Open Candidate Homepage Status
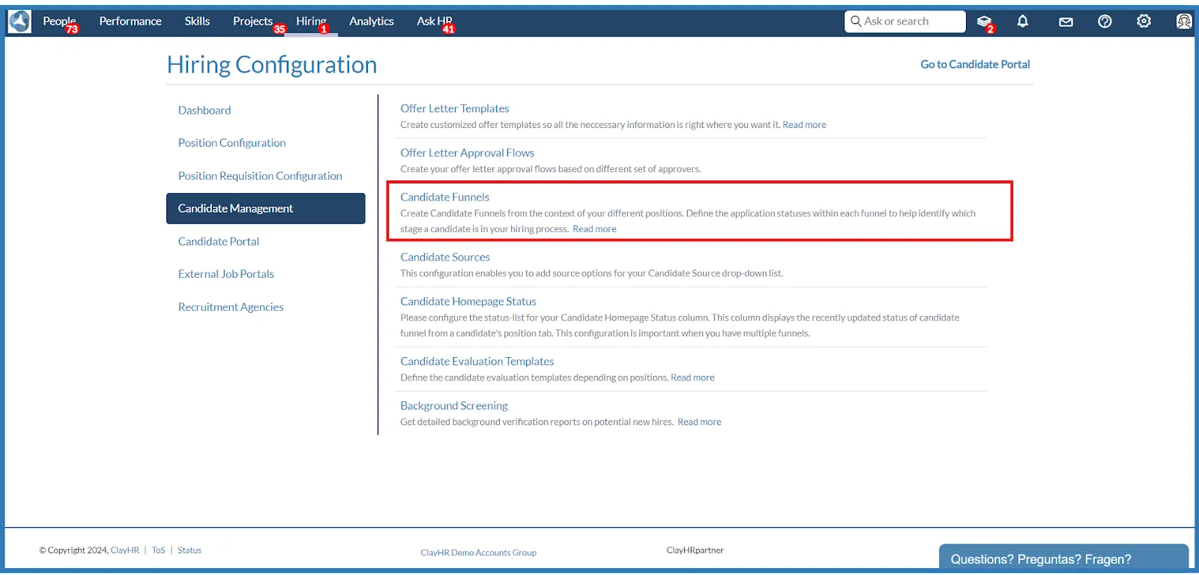The width and height of the screenshot is (1199, 575). pos(468,301)
